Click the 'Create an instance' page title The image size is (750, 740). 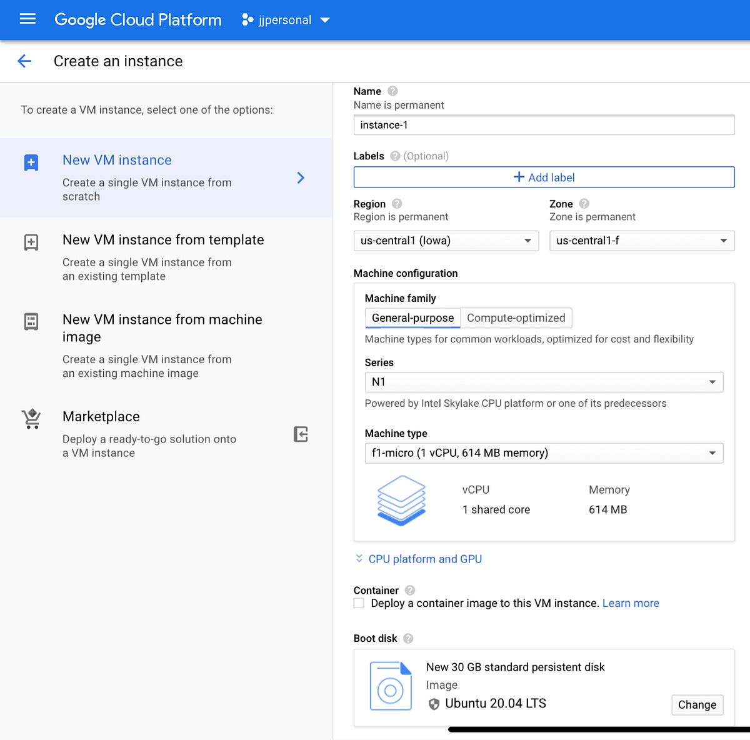pos(118,61)
